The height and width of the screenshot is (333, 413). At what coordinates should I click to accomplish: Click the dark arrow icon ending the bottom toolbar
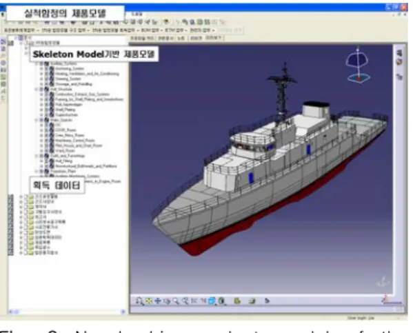click(x=267, y=301)
